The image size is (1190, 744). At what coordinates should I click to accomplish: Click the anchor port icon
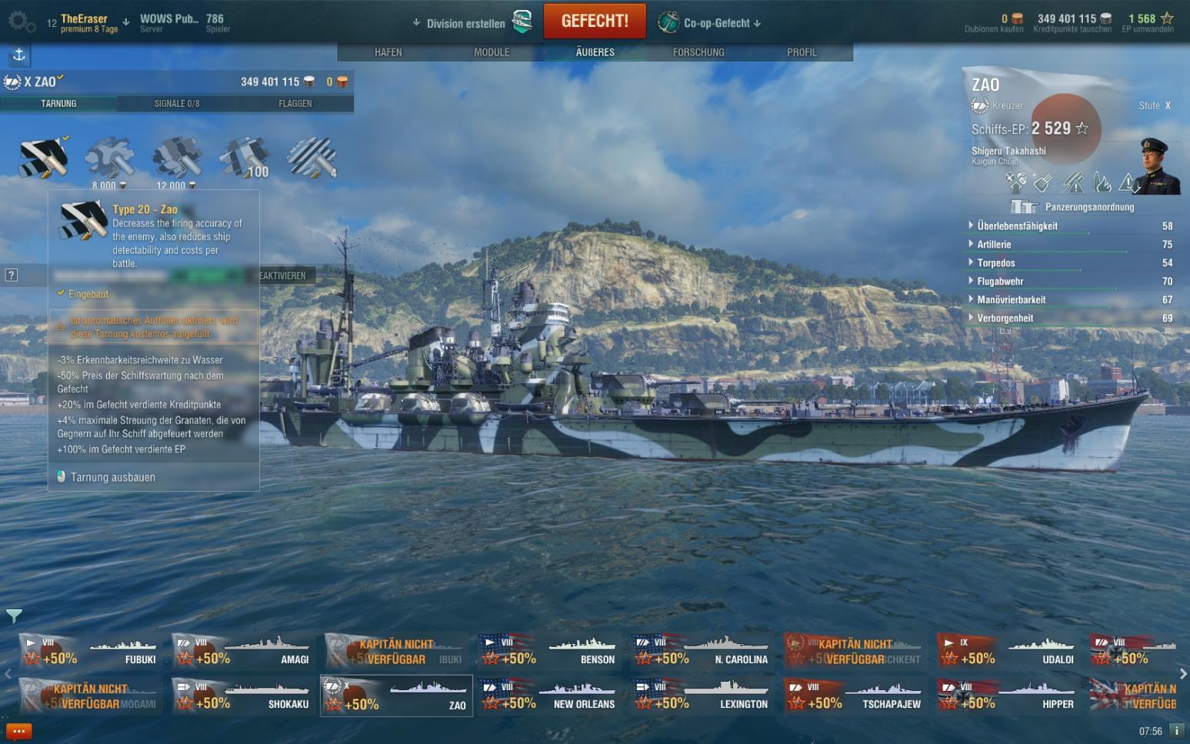click(19, 55)
